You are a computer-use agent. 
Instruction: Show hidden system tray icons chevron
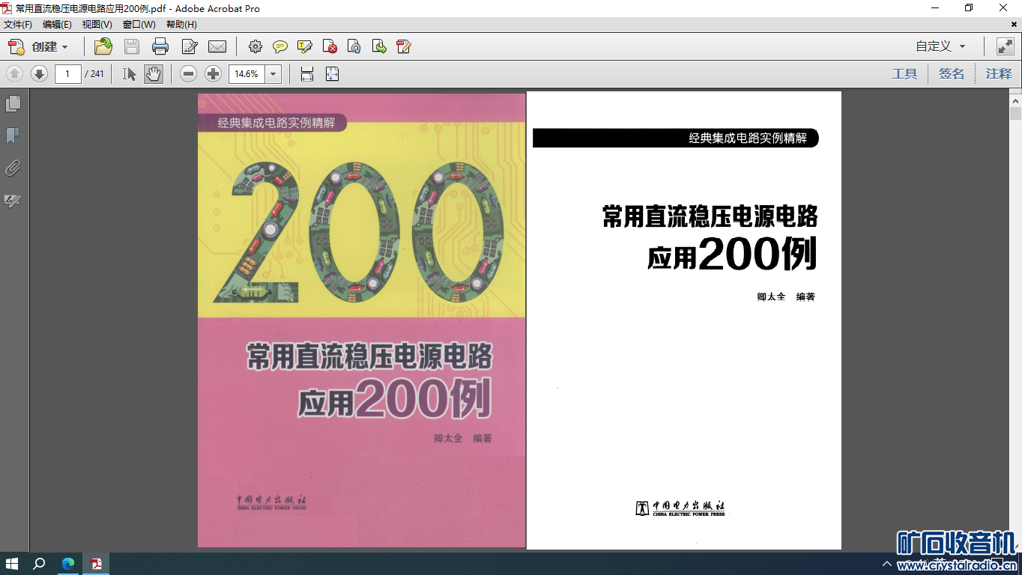887,564
